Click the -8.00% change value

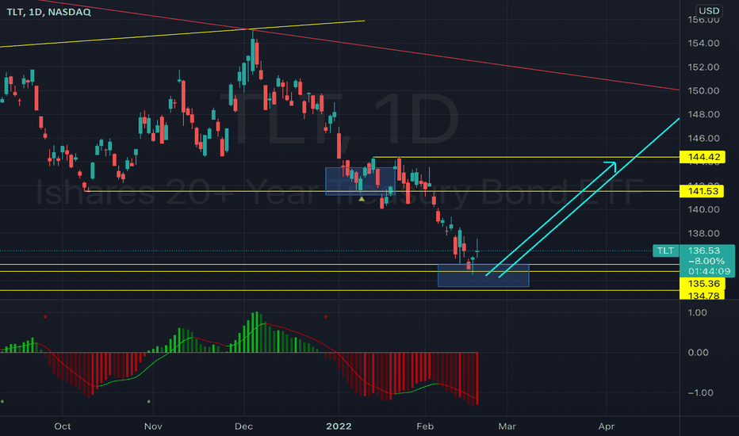pos(706,261)
